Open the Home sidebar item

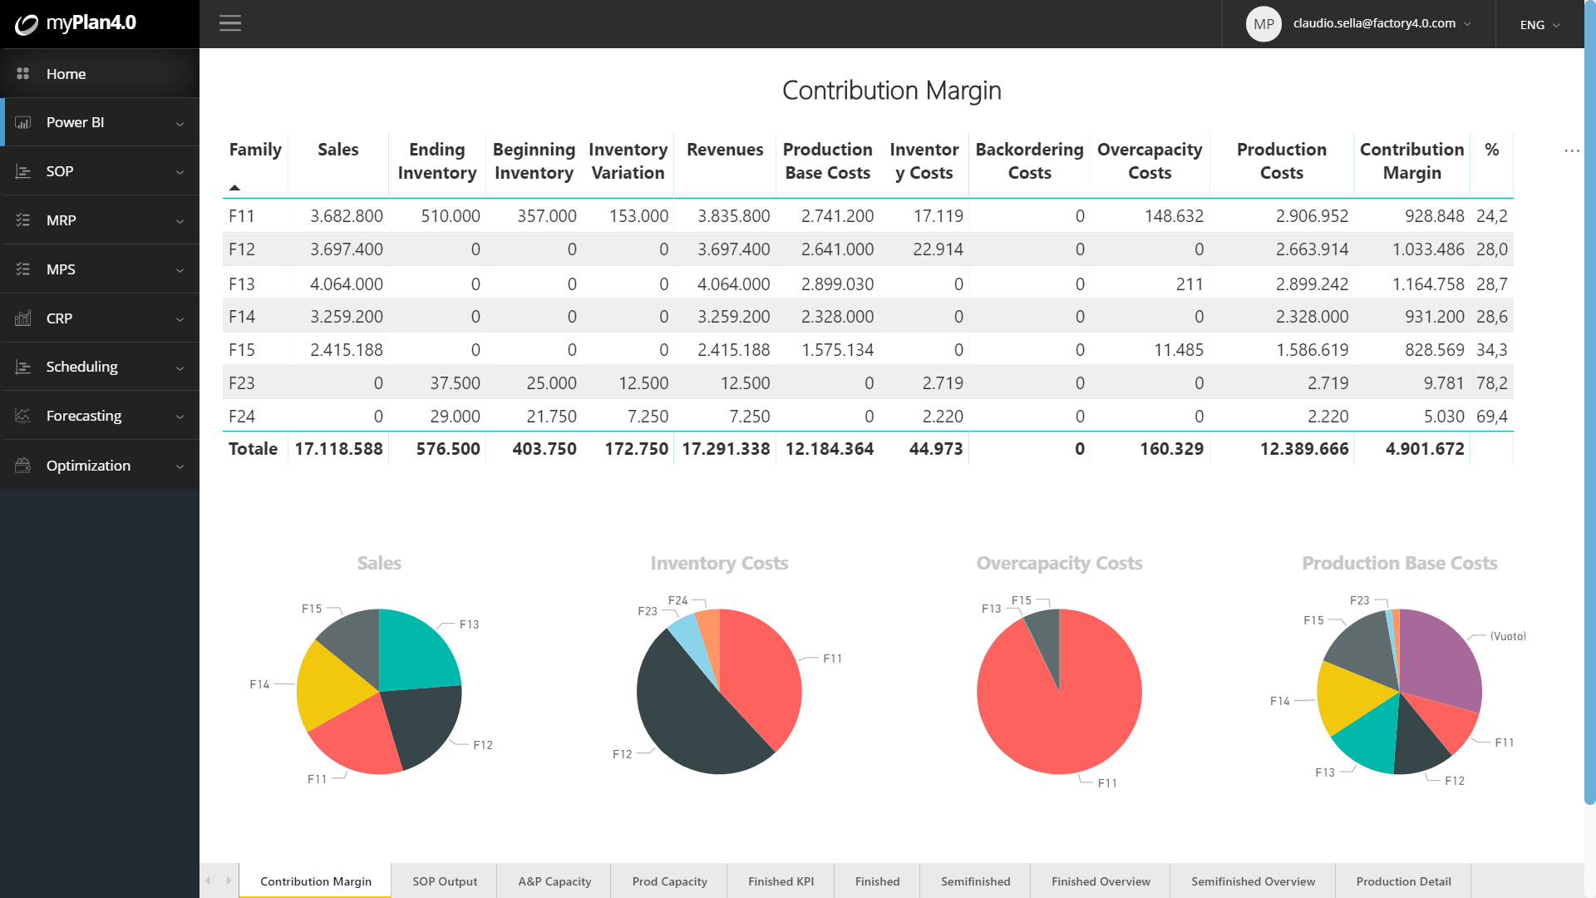click(x=100, y=73)
